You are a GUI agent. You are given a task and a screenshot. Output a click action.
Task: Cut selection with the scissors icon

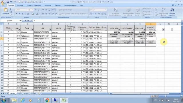pyautogui.click(x=11, y=9)
